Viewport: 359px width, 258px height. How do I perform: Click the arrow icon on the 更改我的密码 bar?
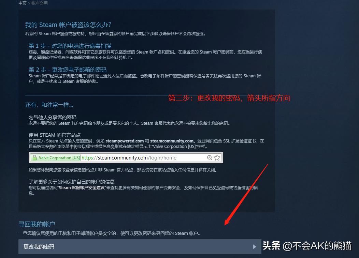pyautogui.click(x=254, y=246)
